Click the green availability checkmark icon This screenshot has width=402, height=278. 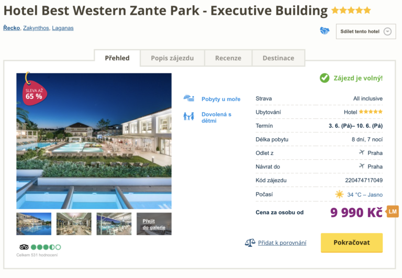(325, 78)
